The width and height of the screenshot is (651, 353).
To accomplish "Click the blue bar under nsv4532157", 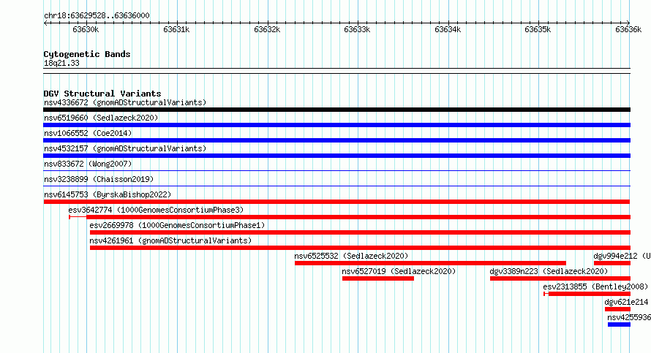I will click(x=336, y=156).
